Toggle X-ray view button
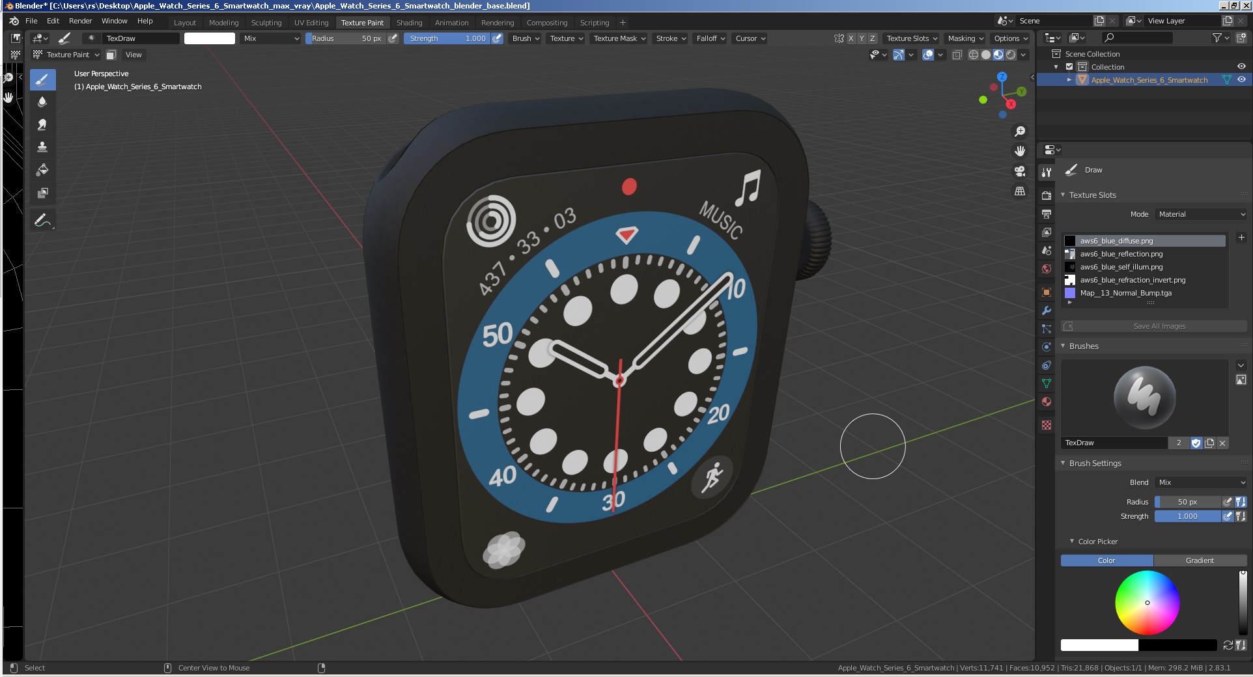1253x677 pixels. 957,55
